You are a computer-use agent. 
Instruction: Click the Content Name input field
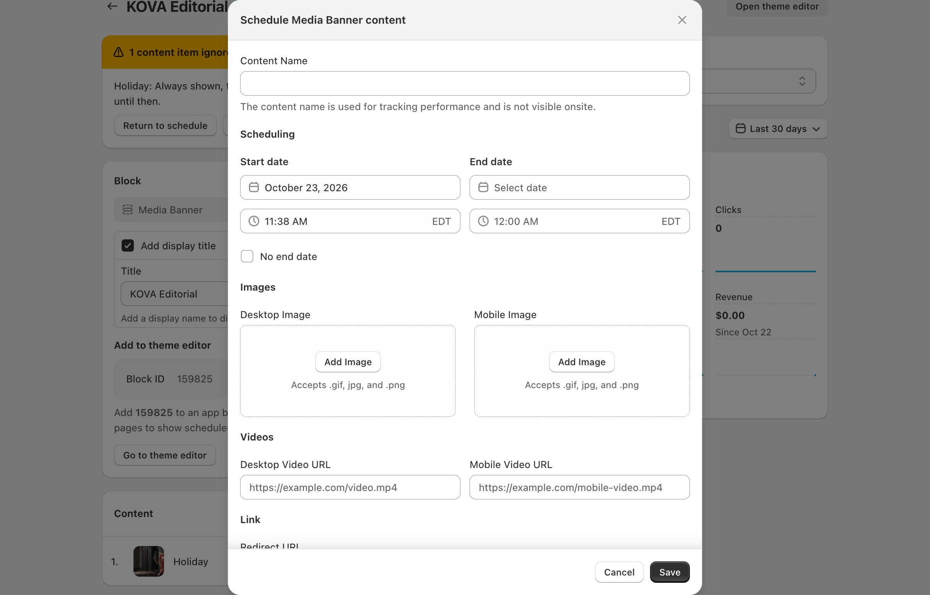465,83
